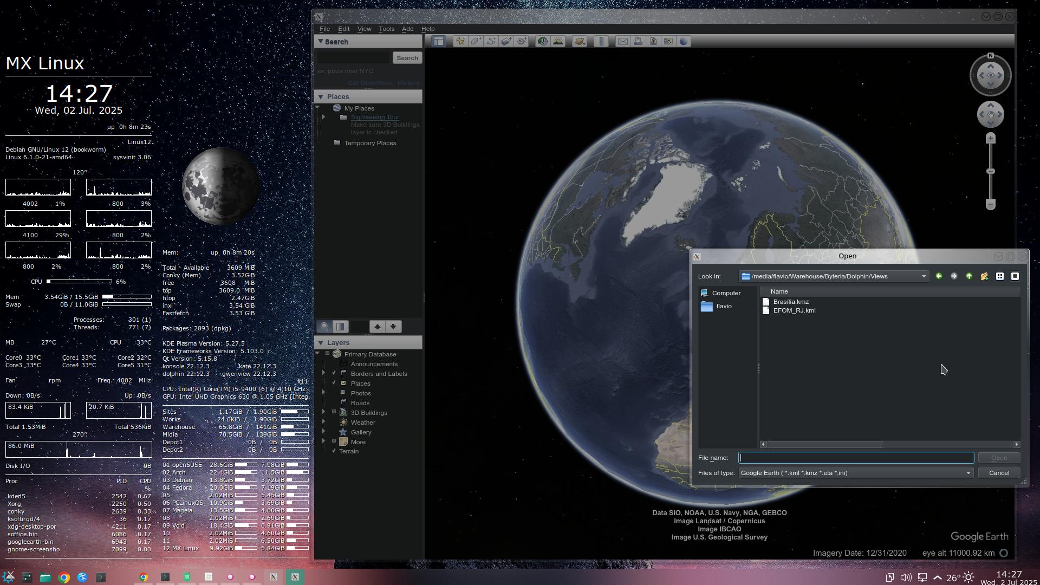Toggle the Primary Database layer checkbox
1040x585 pixels.
click(327, 354)
